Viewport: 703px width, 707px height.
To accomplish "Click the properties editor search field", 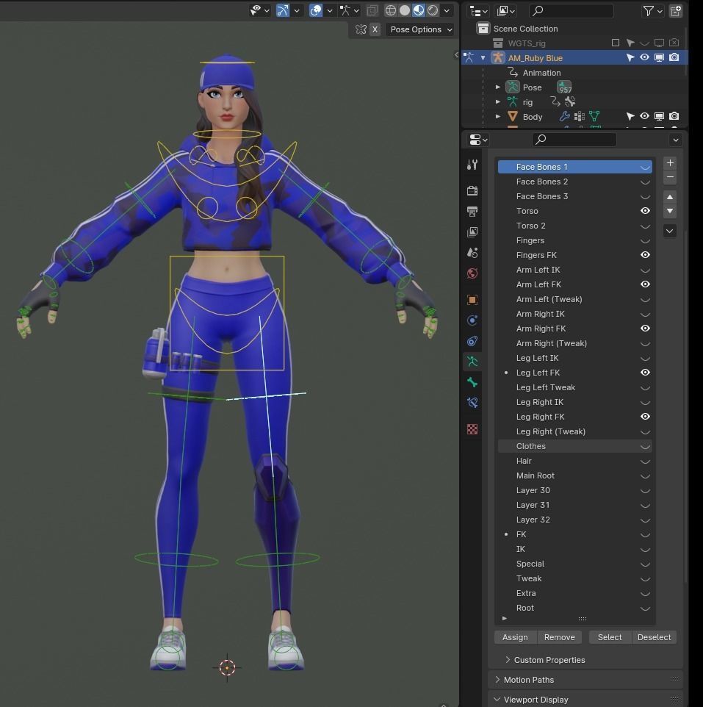I will [x=574, y=140].
